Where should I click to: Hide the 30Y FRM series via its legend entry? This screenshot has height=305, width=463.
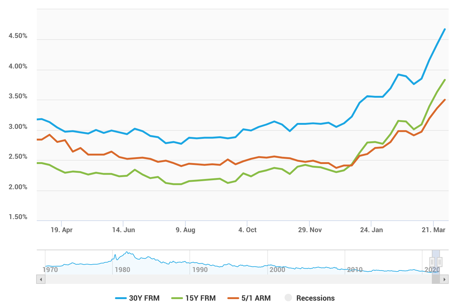click(145, 298)
